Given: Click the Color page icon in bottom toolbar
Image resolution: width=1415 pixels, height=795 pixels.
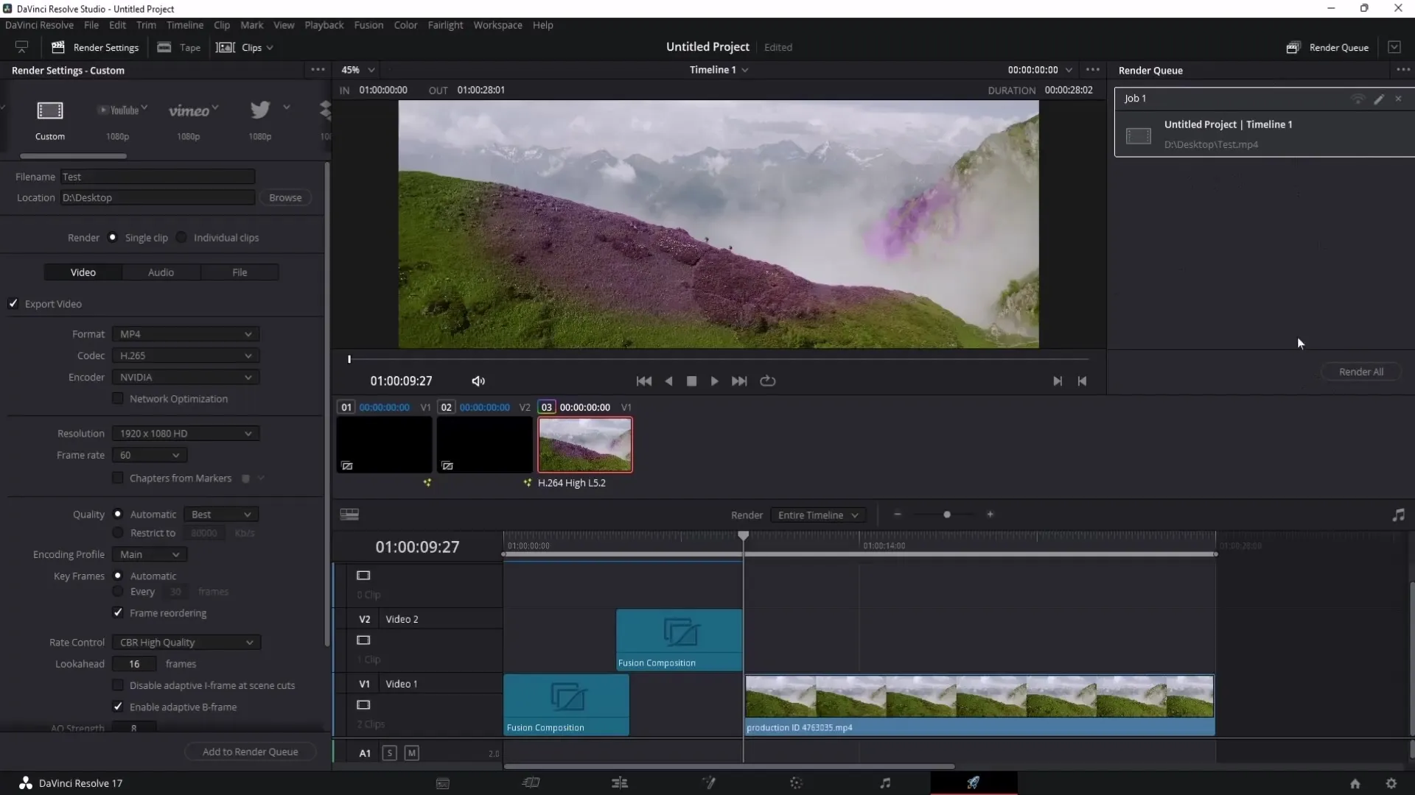Looking at the screenshot, I should point(796,783).
